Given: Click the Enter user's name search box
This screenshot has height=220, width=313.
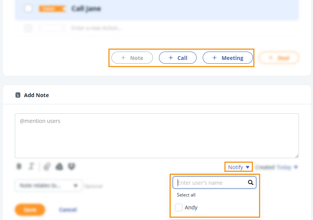Looking at the screenshot, I should pos(211,182).
